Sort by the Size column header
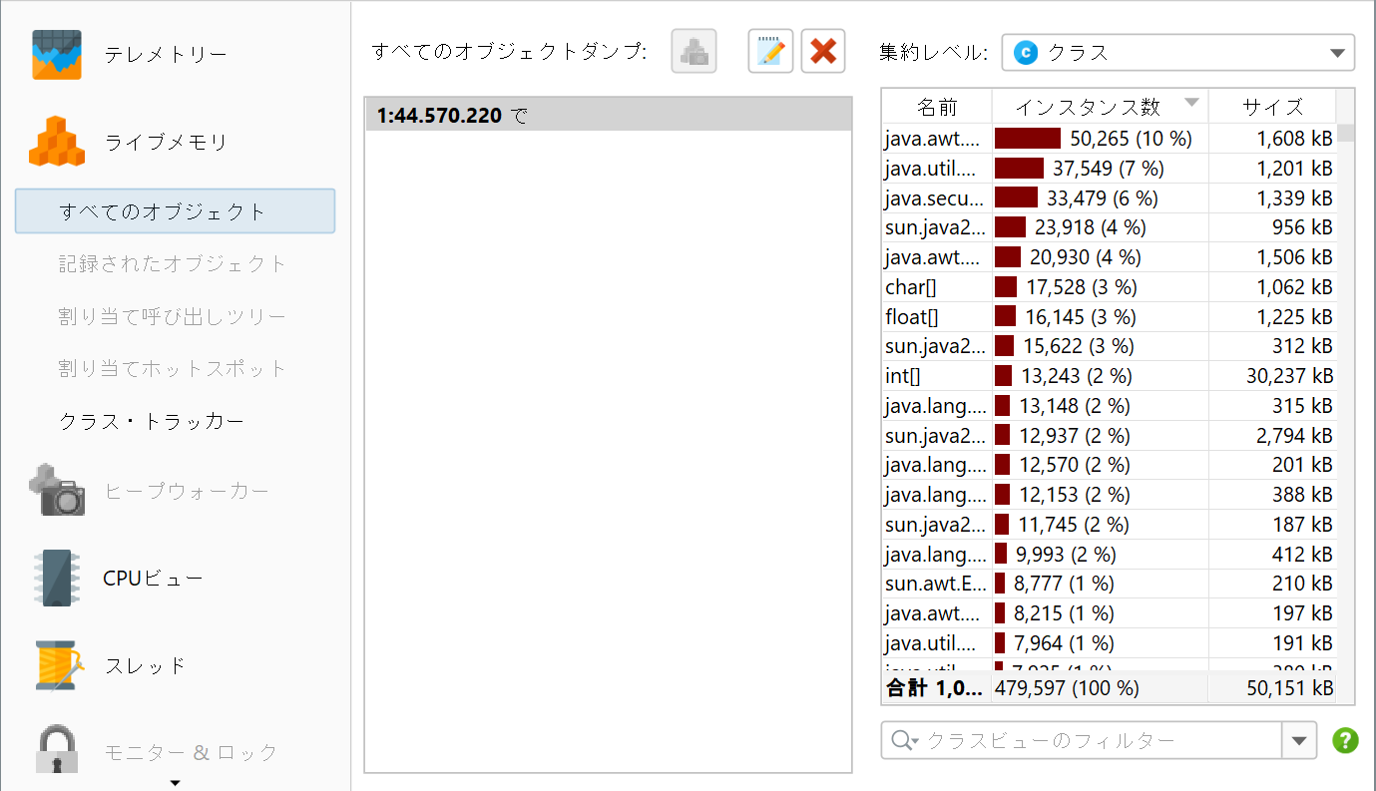 pos(1272,106)
